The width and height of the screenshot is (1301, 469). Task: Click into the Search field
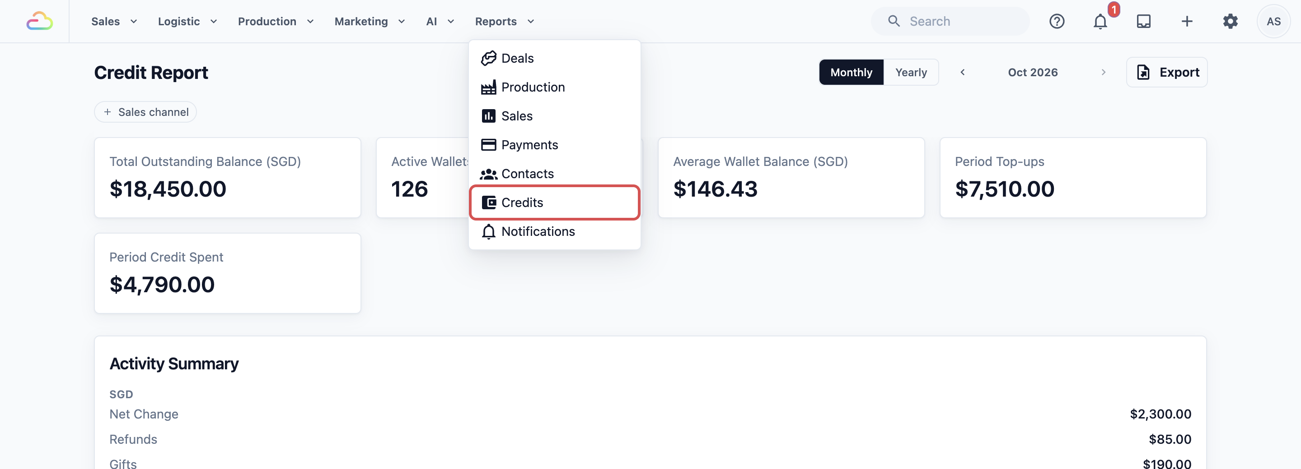coord(950,21)
